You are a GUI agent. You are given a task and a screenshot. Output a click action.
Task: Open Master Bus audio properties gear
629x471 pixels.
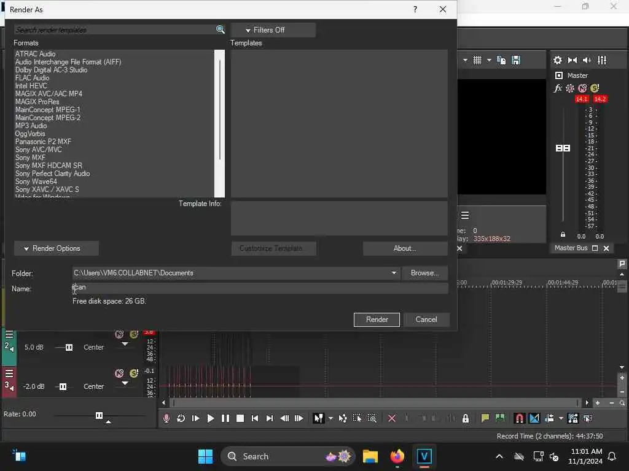[x=558, y=60]
